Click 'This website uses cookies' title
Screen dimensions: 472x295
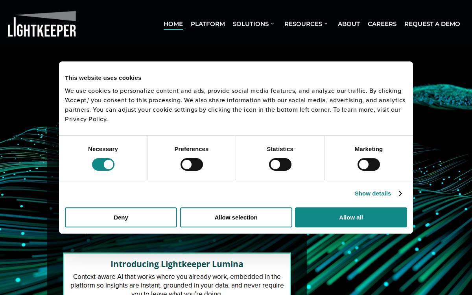point(103,78)
